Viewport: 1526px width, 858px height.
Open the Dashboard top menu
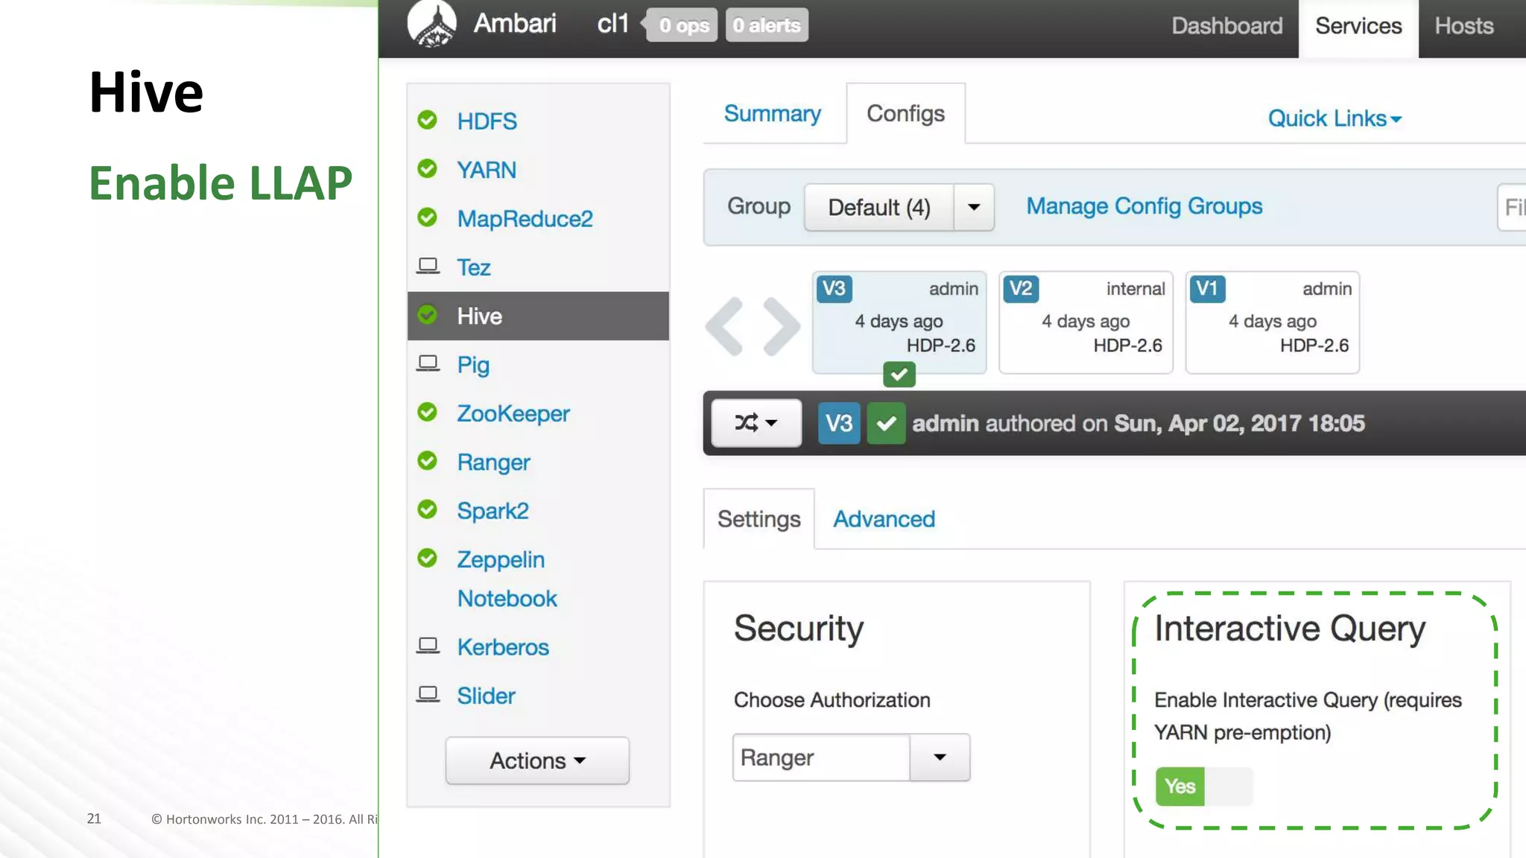[1226, 26]
